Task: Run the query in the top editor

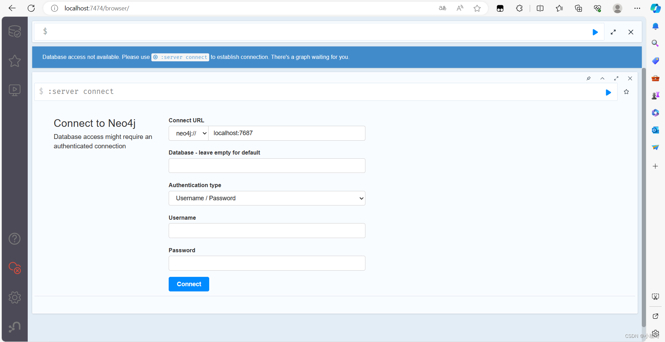Action: click(595, 32)
